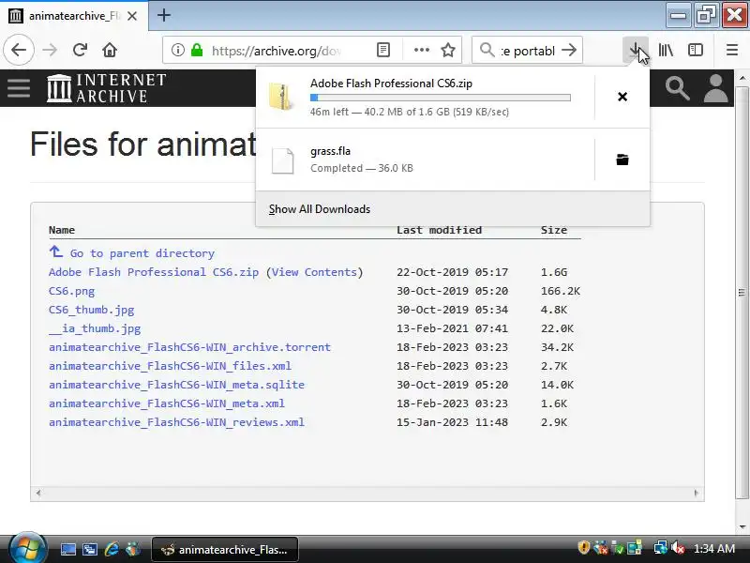This screenshot has width=750, height=563.
Task: Submit search with the arrow button
Action: click(569, 50)
